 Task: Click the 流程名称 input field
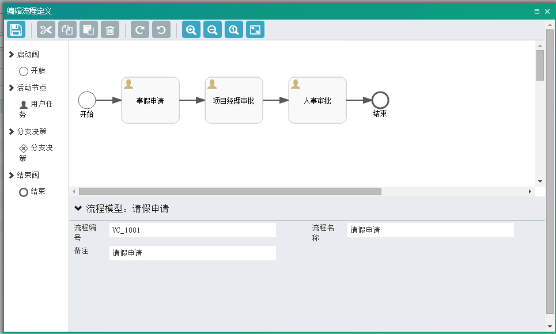[x=430, y=230]
